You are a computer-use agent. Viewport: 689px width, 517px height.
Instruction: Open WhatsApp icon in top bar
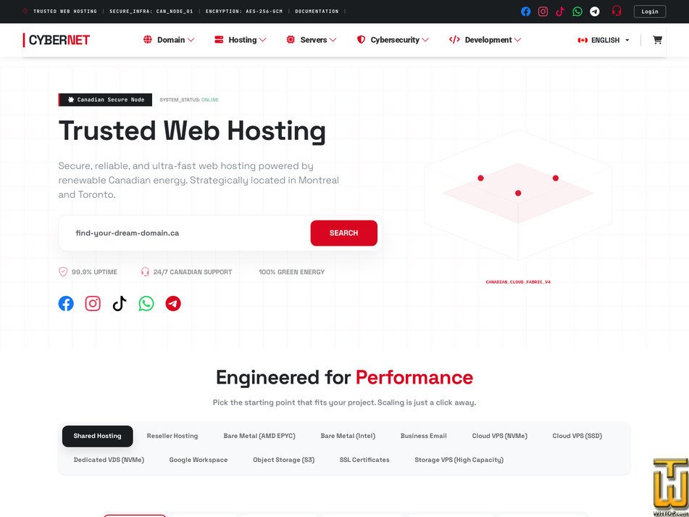coord(577,12)
